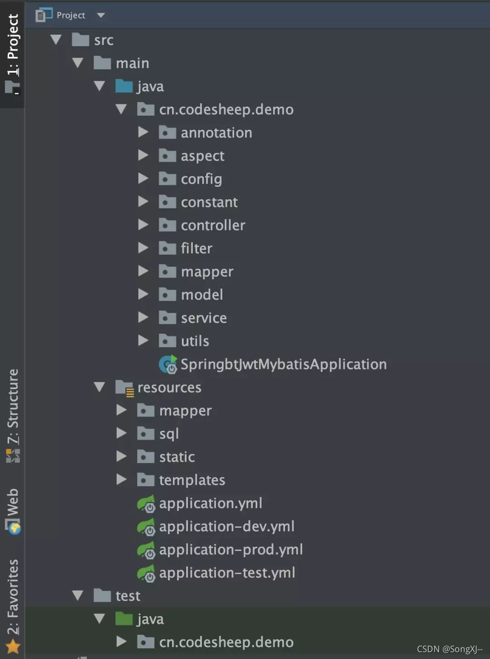Open the 2: Favorites panel label
Screen dimensions: 490x659
(12, 595)
